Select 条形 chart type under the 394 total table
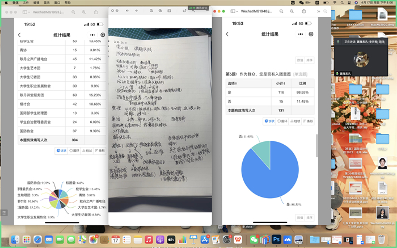Screen dimensions: 397x248 pyautogui.click(x=99, y=151)
